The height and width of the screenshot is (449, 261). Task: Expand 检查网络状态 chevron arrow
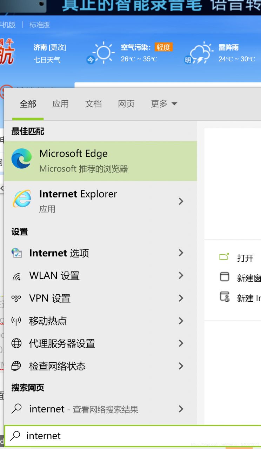coord(181,366)
